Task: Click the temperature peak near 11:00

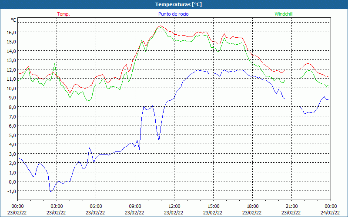Action: (x=161, y=26)
